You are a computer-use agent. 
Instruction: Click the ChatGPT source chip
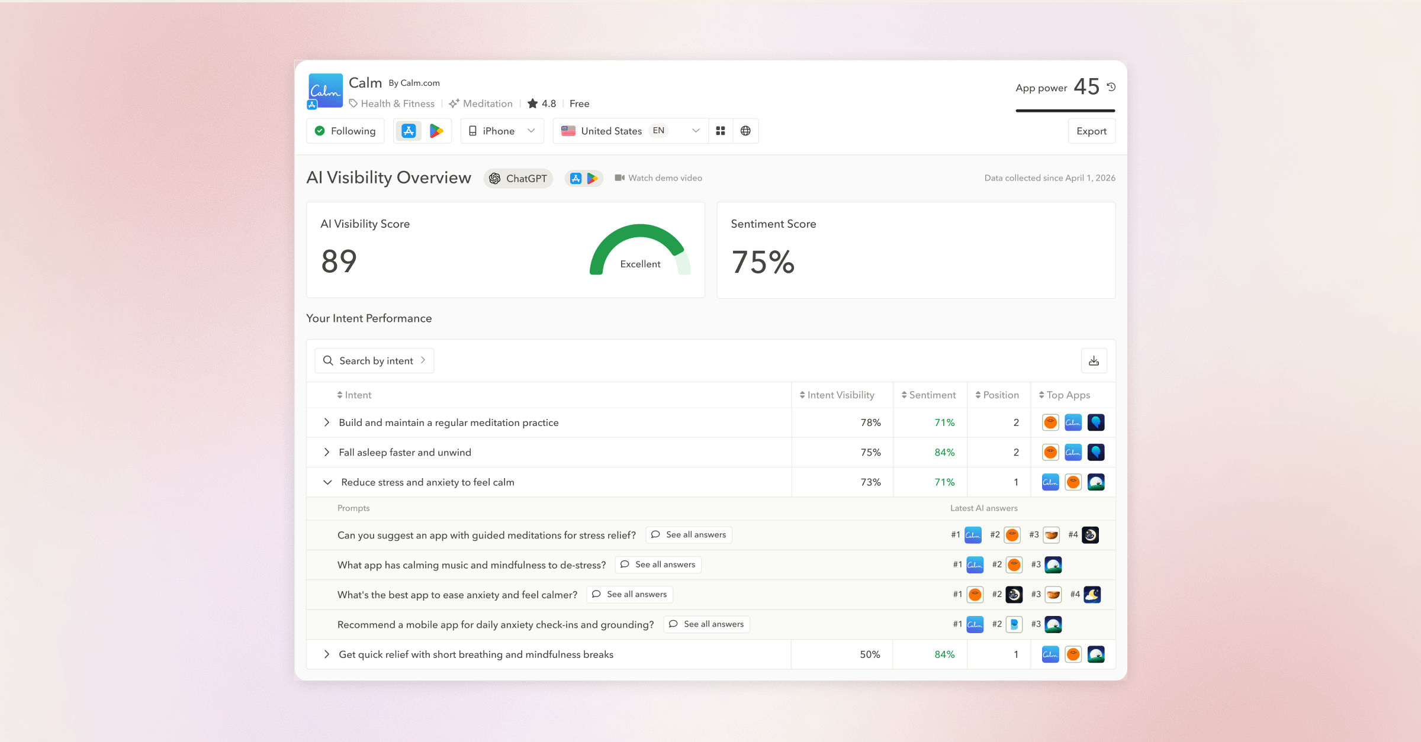click(518, 178)
